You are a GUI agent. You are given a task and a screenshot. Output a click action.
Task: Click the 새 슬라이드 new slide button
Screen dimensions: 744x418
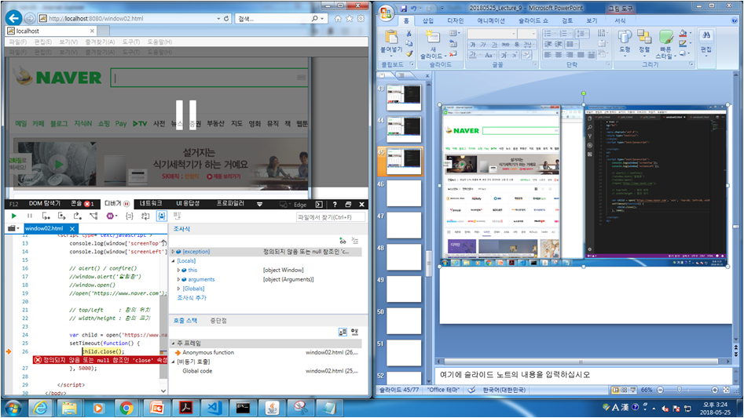pos(432,45)
